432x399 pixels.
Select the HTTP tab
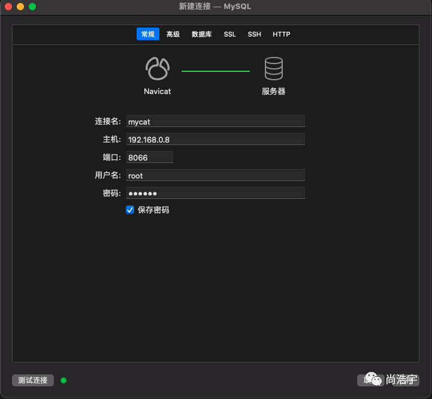coord(281,34)
